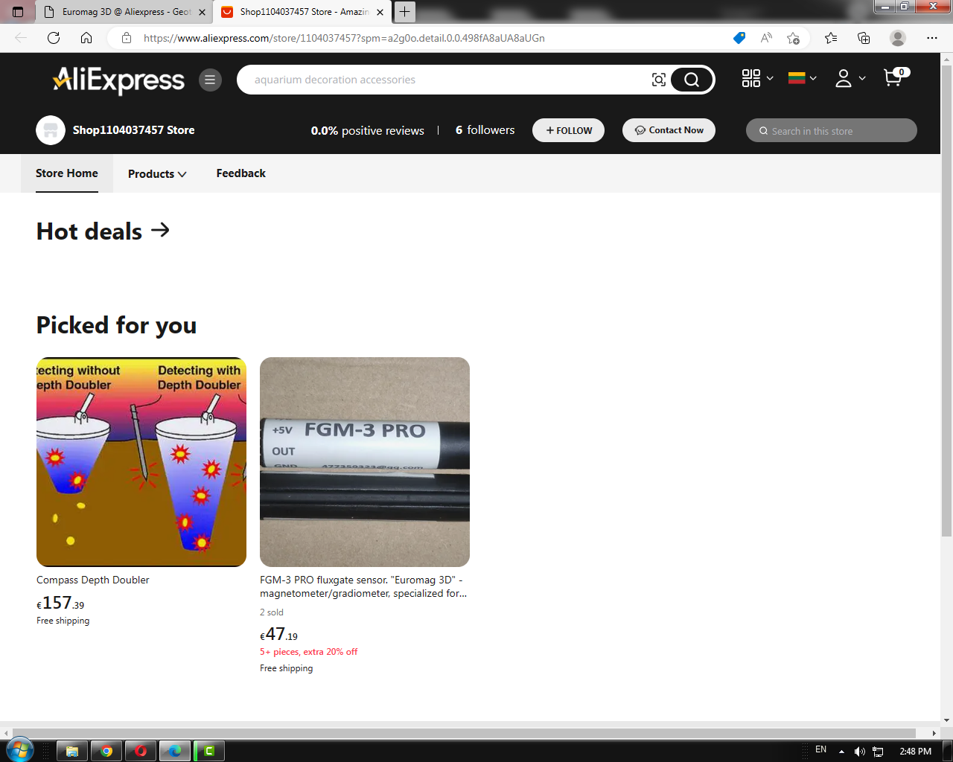Screen dimensions: 953x762
Task: Click Contact Now button
Action: click(x=669, y=130)
